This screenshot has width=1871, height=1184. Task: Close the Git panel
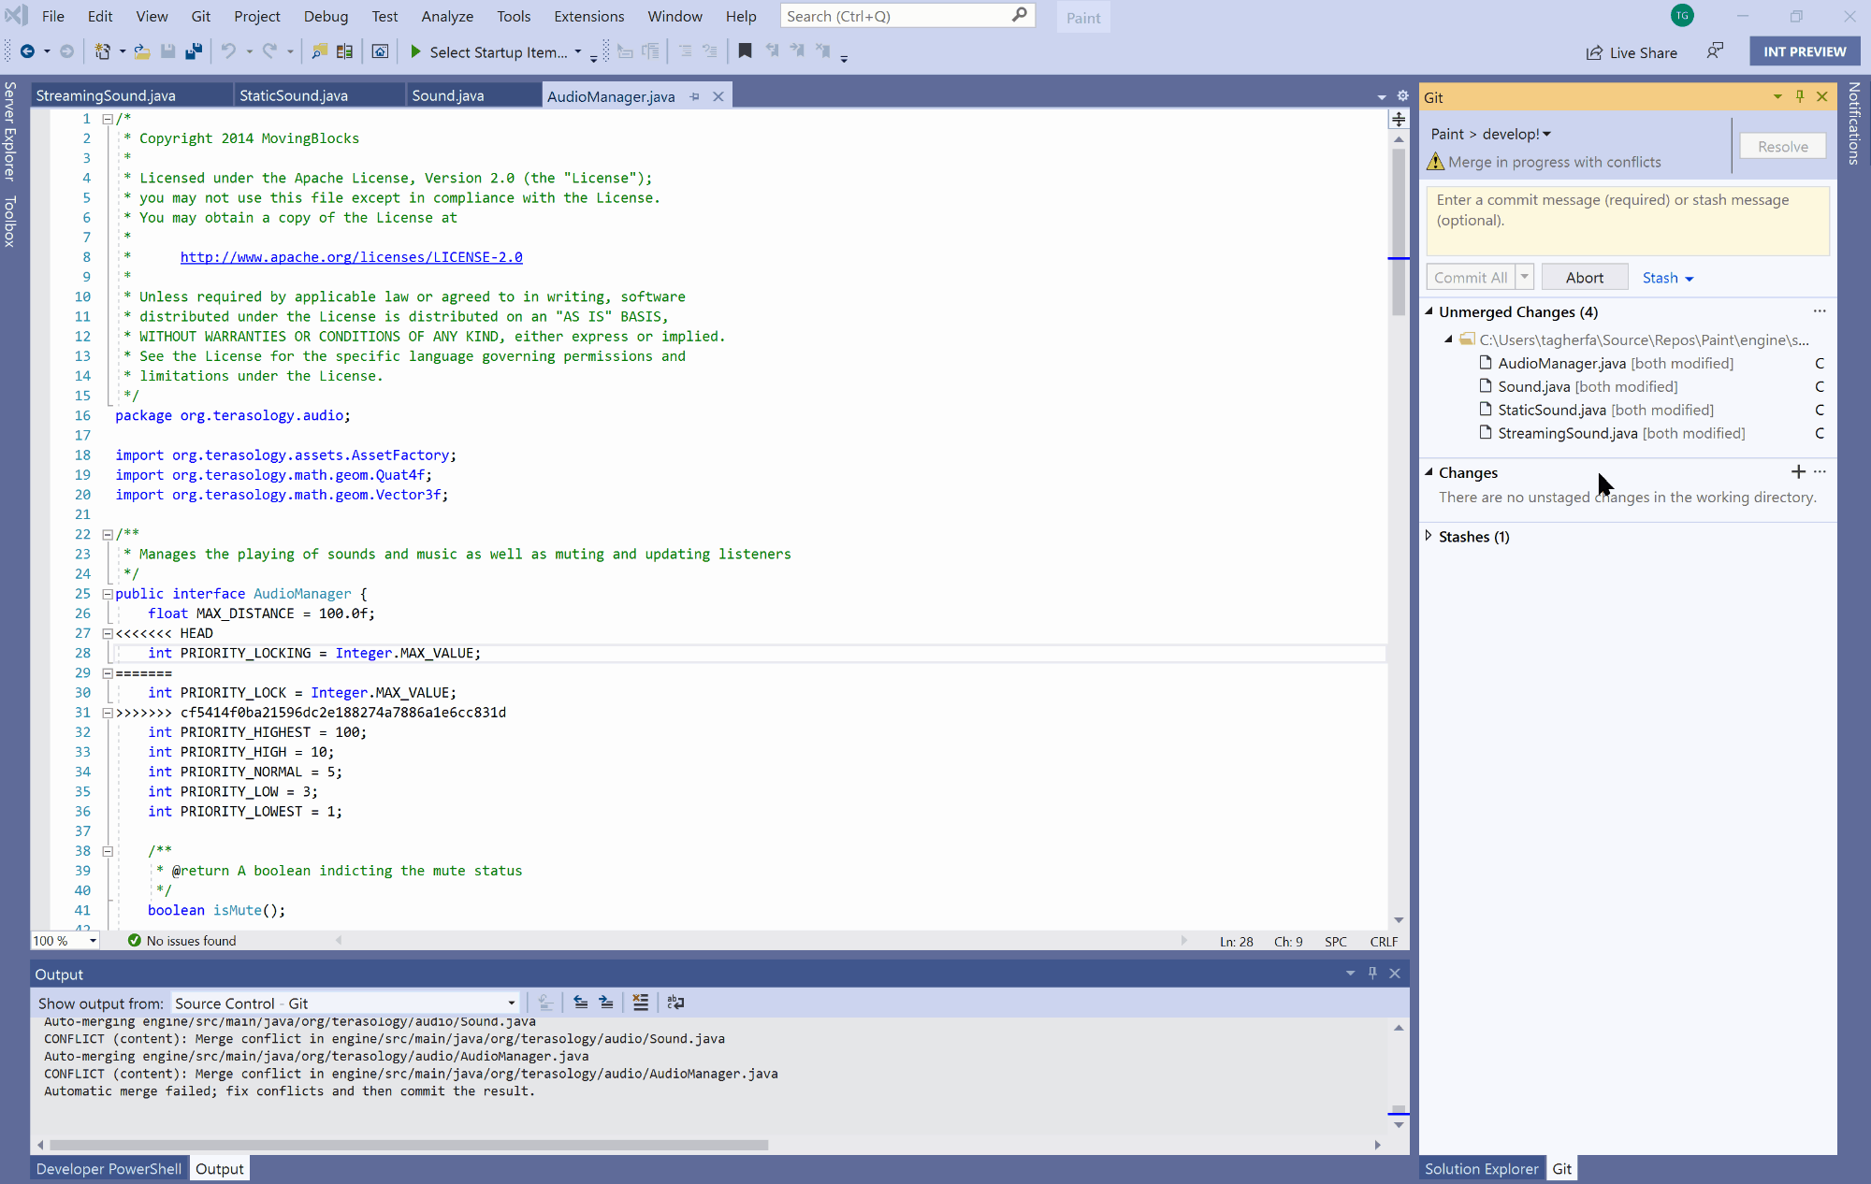[x=1822, y=96]
